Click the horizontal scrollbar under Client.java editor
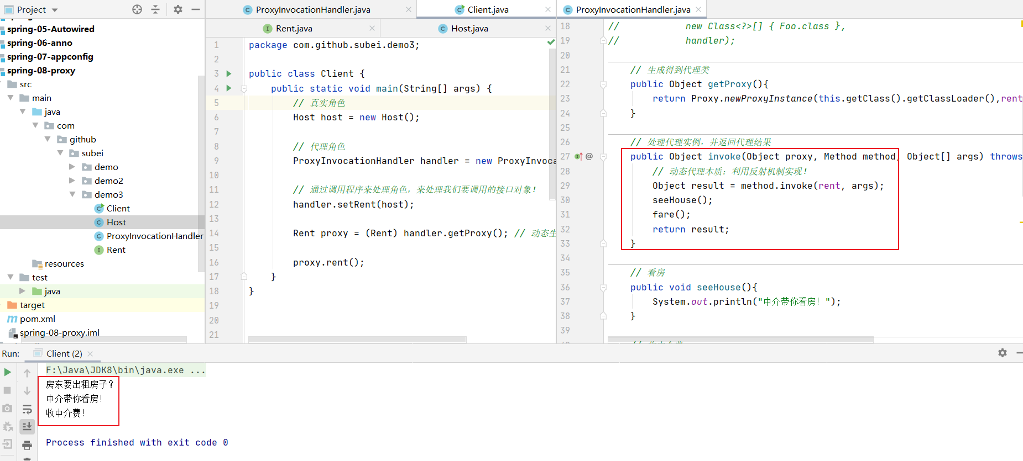The height and width of the screenshot is (461, 1023). 357,340
